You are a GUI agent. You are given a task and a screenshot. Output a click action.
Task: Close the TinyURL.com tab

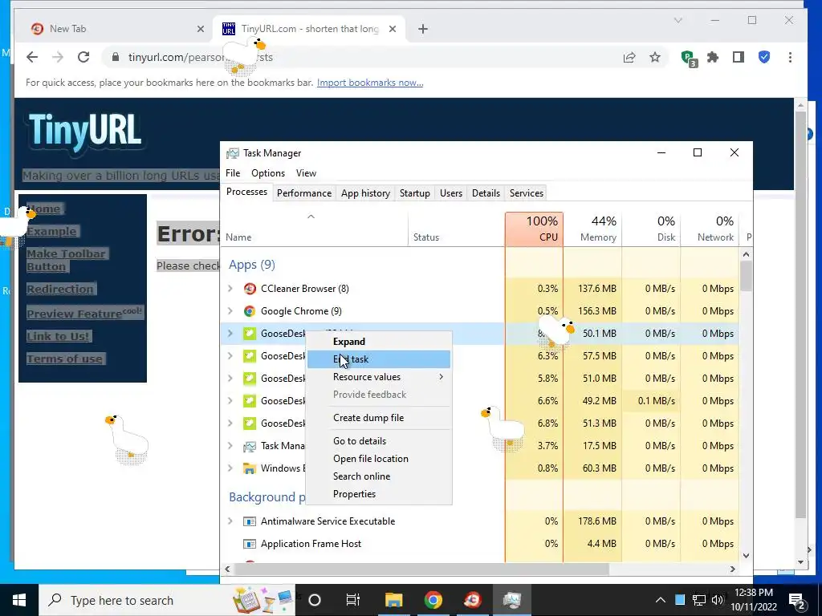coord(392,29)
